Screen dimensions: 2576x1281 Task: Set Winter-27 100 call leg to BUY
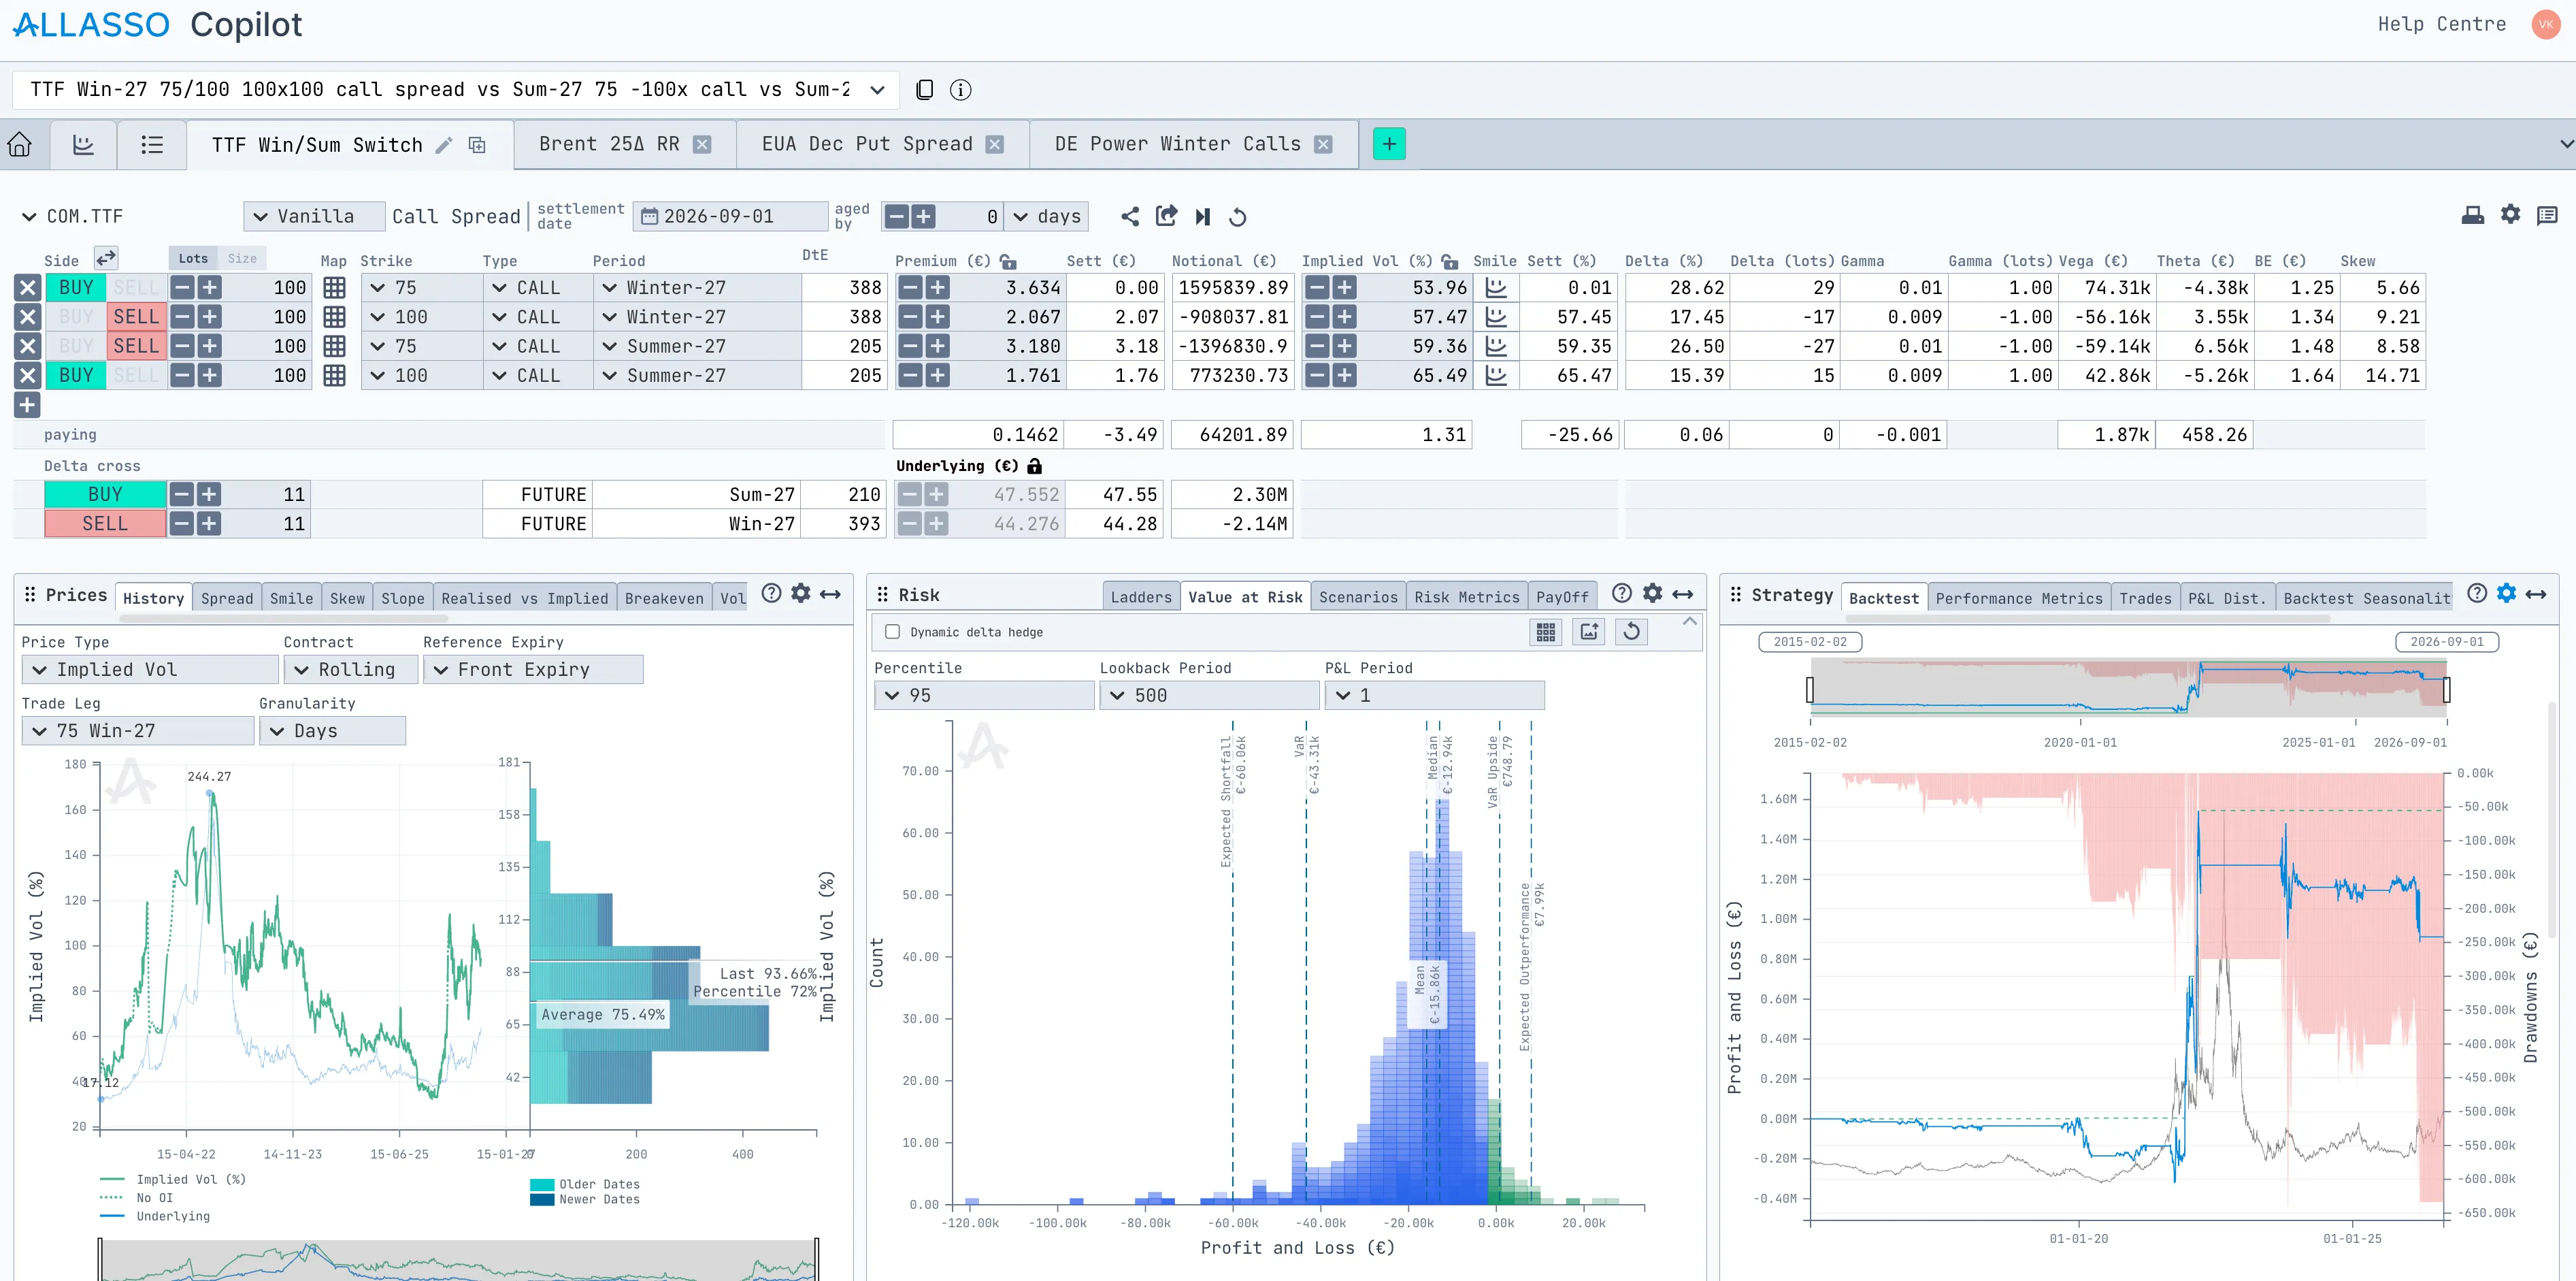(76, 317)
